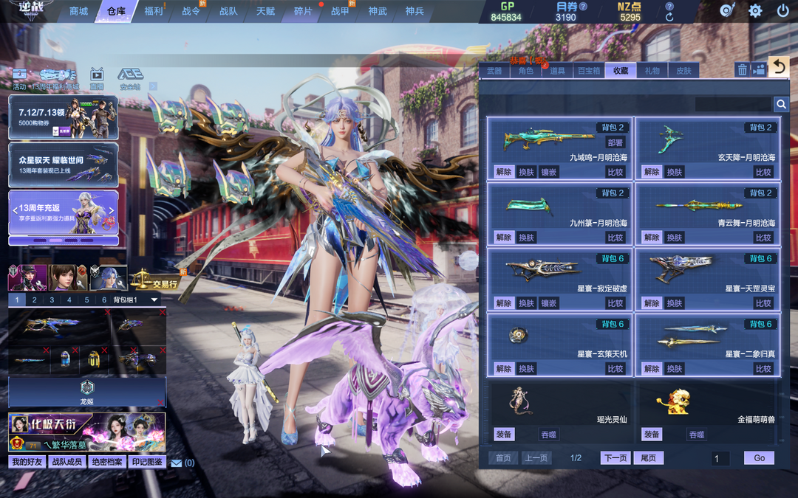This screenshot has width=798, height=498.
Task: Open the 13周年福利商城 icon
Action: coord(55,79)
